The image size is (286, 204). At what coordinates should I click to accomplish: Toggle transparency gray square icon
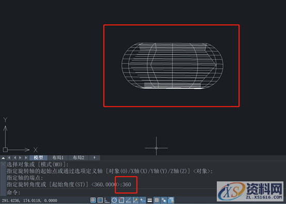[x=156, y=200]
